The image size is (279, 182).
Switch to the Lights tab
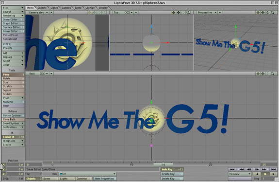(54, 8)
